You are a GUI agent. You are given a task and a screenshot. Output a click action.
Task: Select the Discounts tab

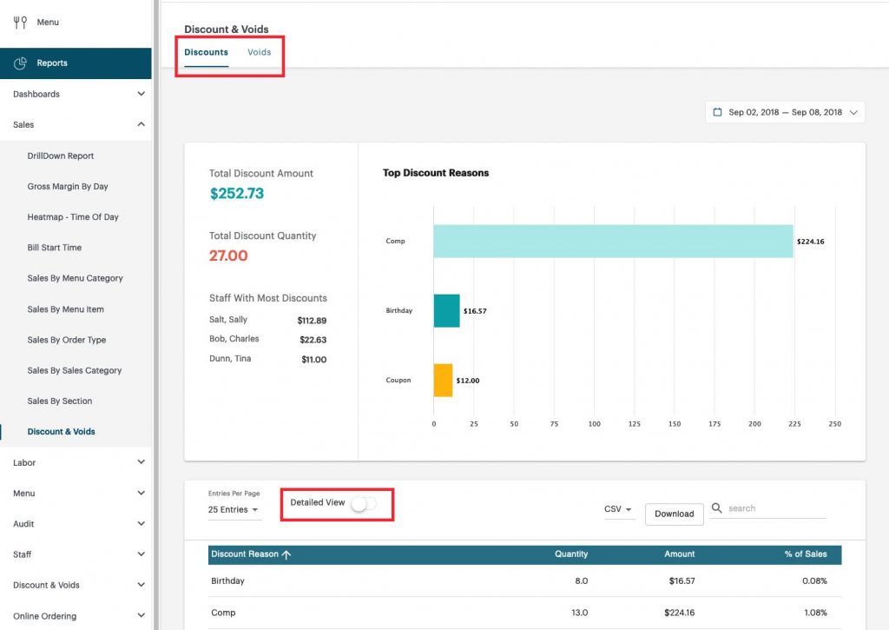click(206, 52)
